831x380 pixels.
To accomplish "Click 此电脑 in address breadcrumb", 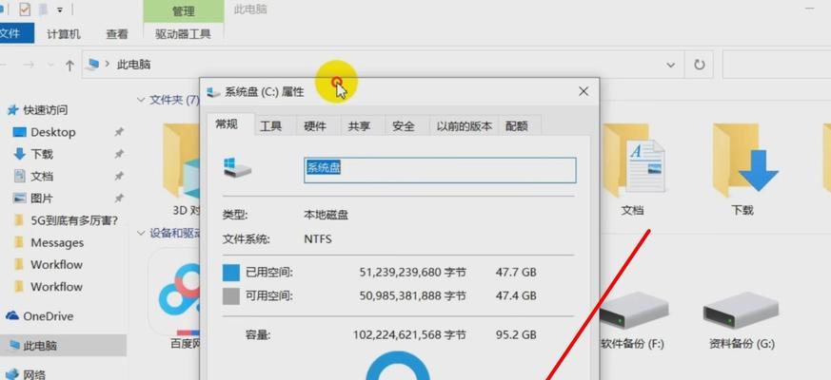I will coord(133,66).
